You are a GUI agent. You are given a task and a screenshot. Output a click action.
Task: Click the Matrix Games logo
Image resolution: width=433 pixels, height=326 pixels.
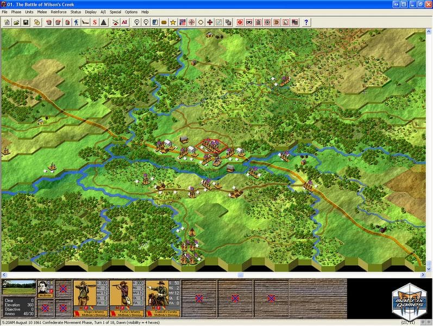coord(409,302)
